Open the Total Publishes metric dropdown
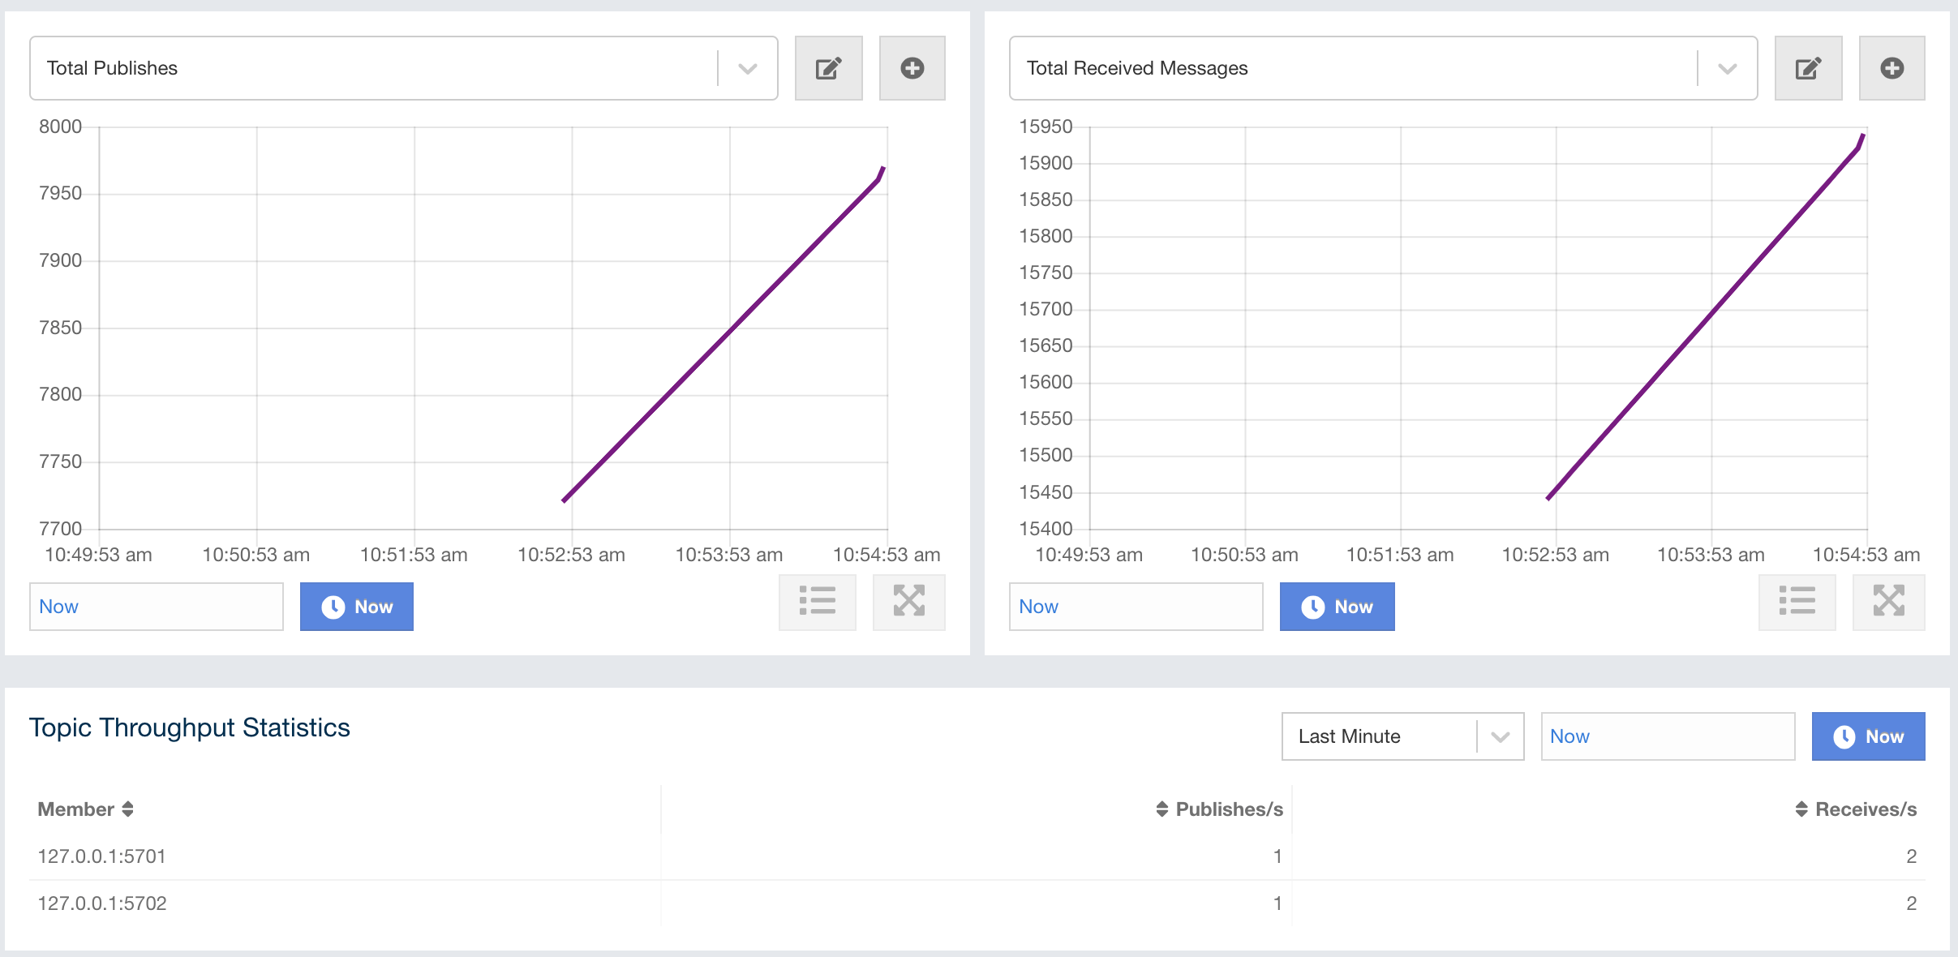Screen dimensions: 1958x957 [747, 68]
